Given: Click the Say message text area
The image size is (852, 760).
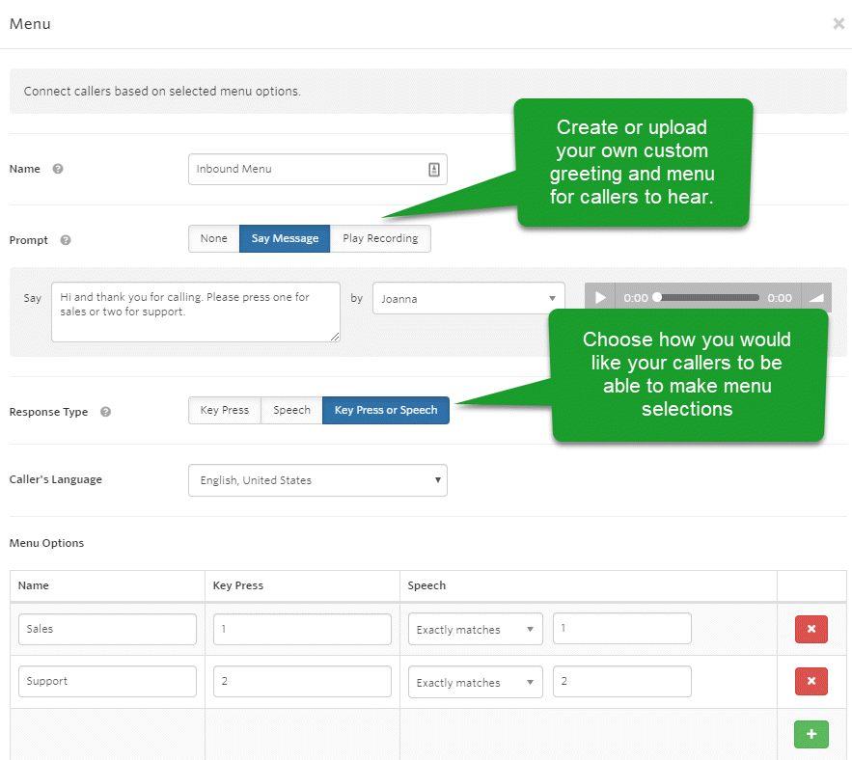Looking at the screenshot, I should pyautogui.click(x=196, y=312).
